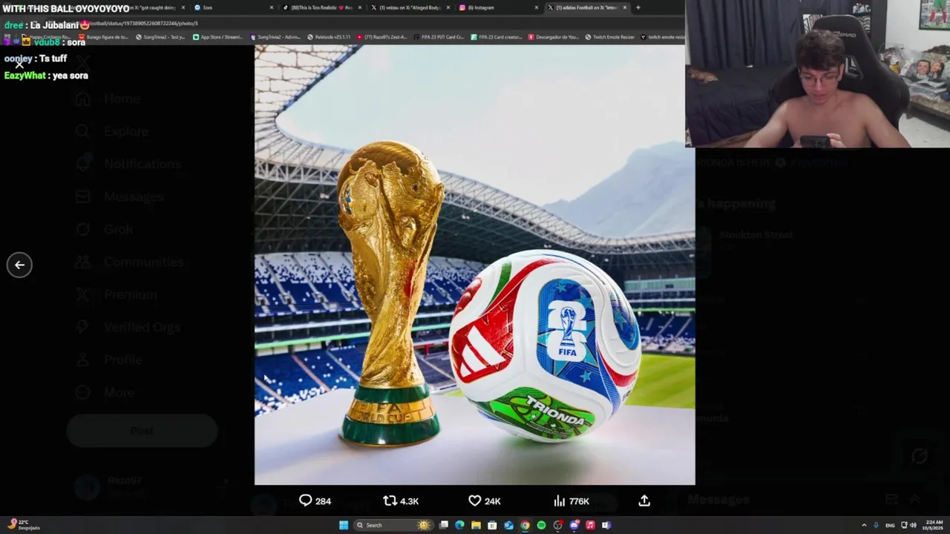The height and width of the screenshot is (534, 950).
Task: Open Microsoft Store from the taskbar
Action: point(492,525)
